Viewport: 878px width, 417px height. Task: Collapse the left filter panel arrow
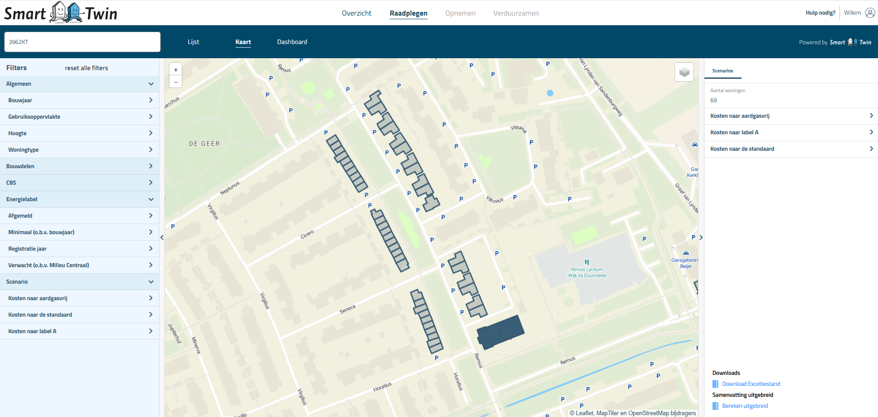pyautogui.click(x=162, y=237)
